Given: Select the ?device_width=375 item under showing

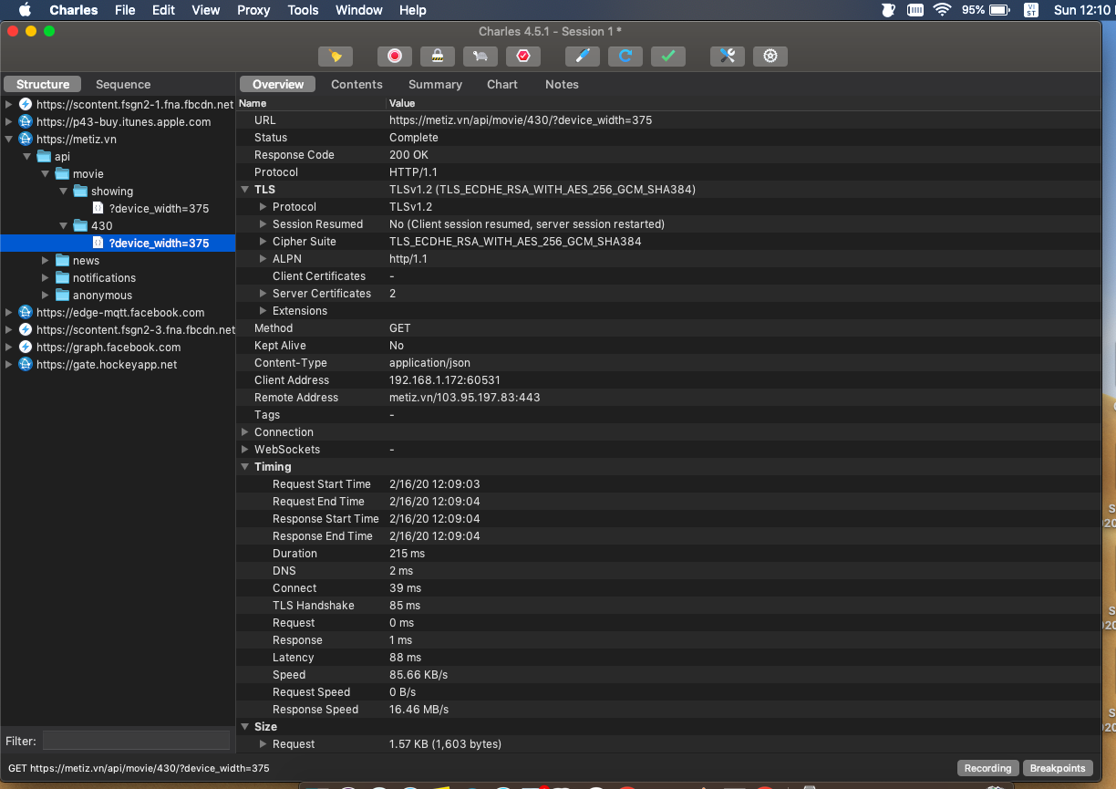Looking at the screenshot, I should tap(159, 209).
